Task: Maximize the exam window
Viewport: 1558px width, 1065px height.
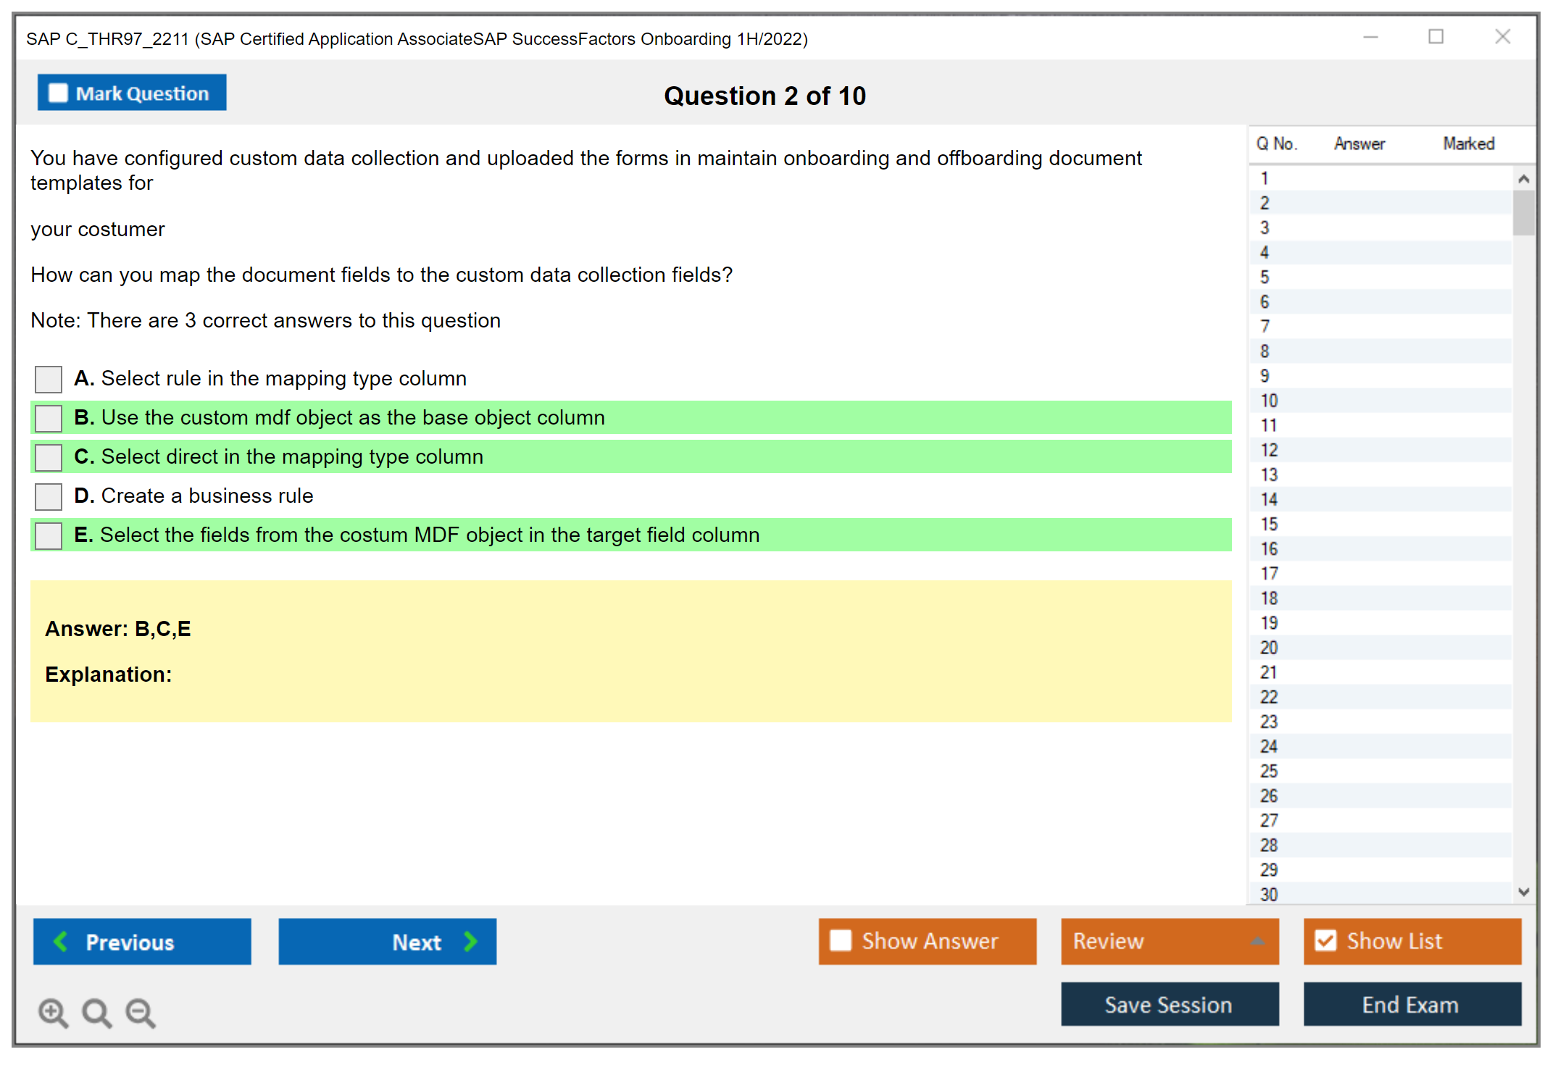Action: pos(1436,37)
